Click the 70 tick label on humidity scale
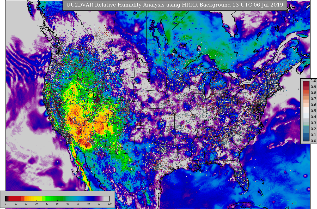 [78, 204]
